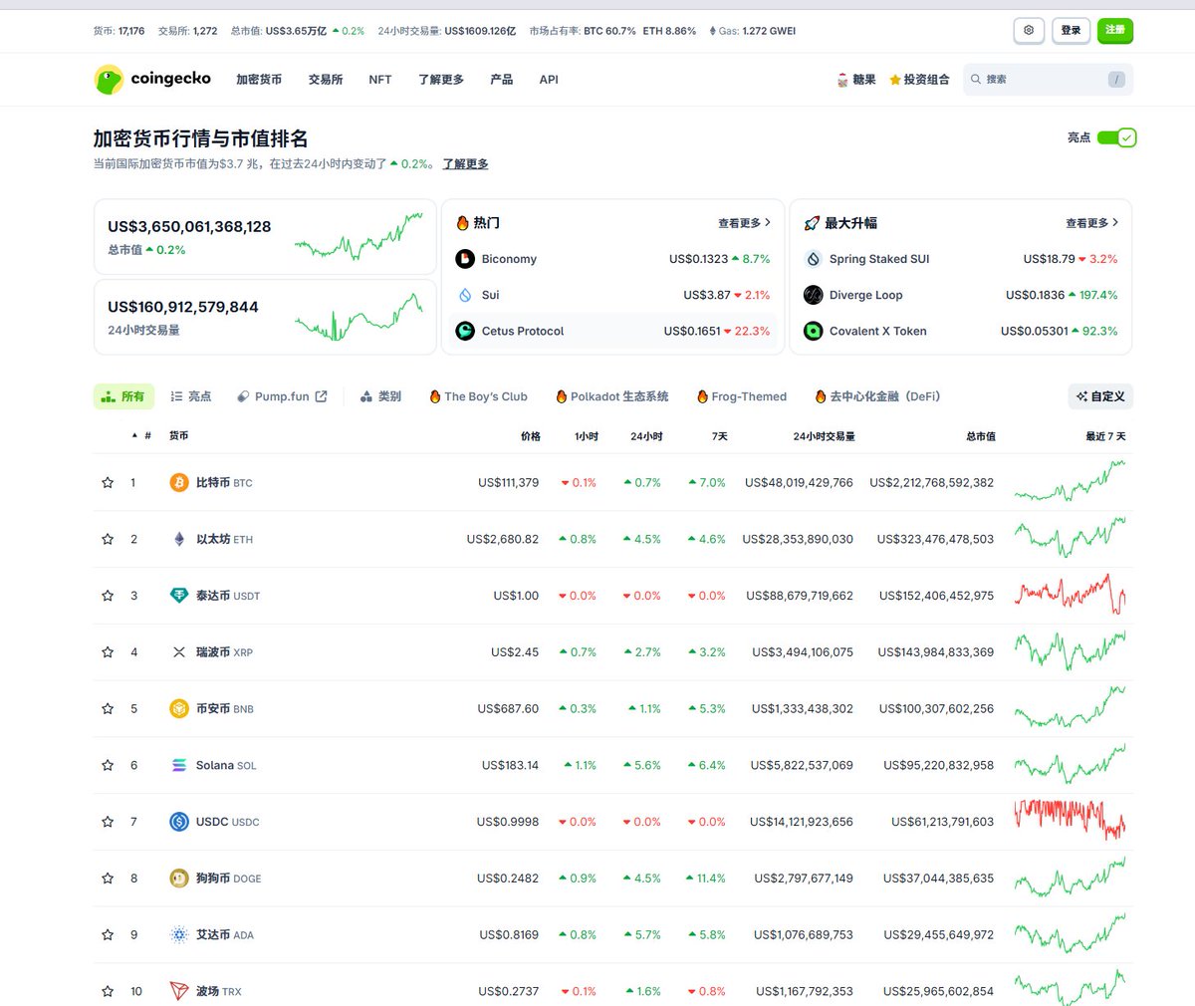Favorite Bitcoin with its star
The height and width of the screenshot is (1006, 1195).
pos(108,482)
